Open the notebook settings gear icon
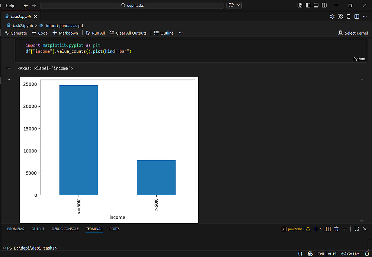The width and height of the screenshot is (372, 257). pos(332,17)
